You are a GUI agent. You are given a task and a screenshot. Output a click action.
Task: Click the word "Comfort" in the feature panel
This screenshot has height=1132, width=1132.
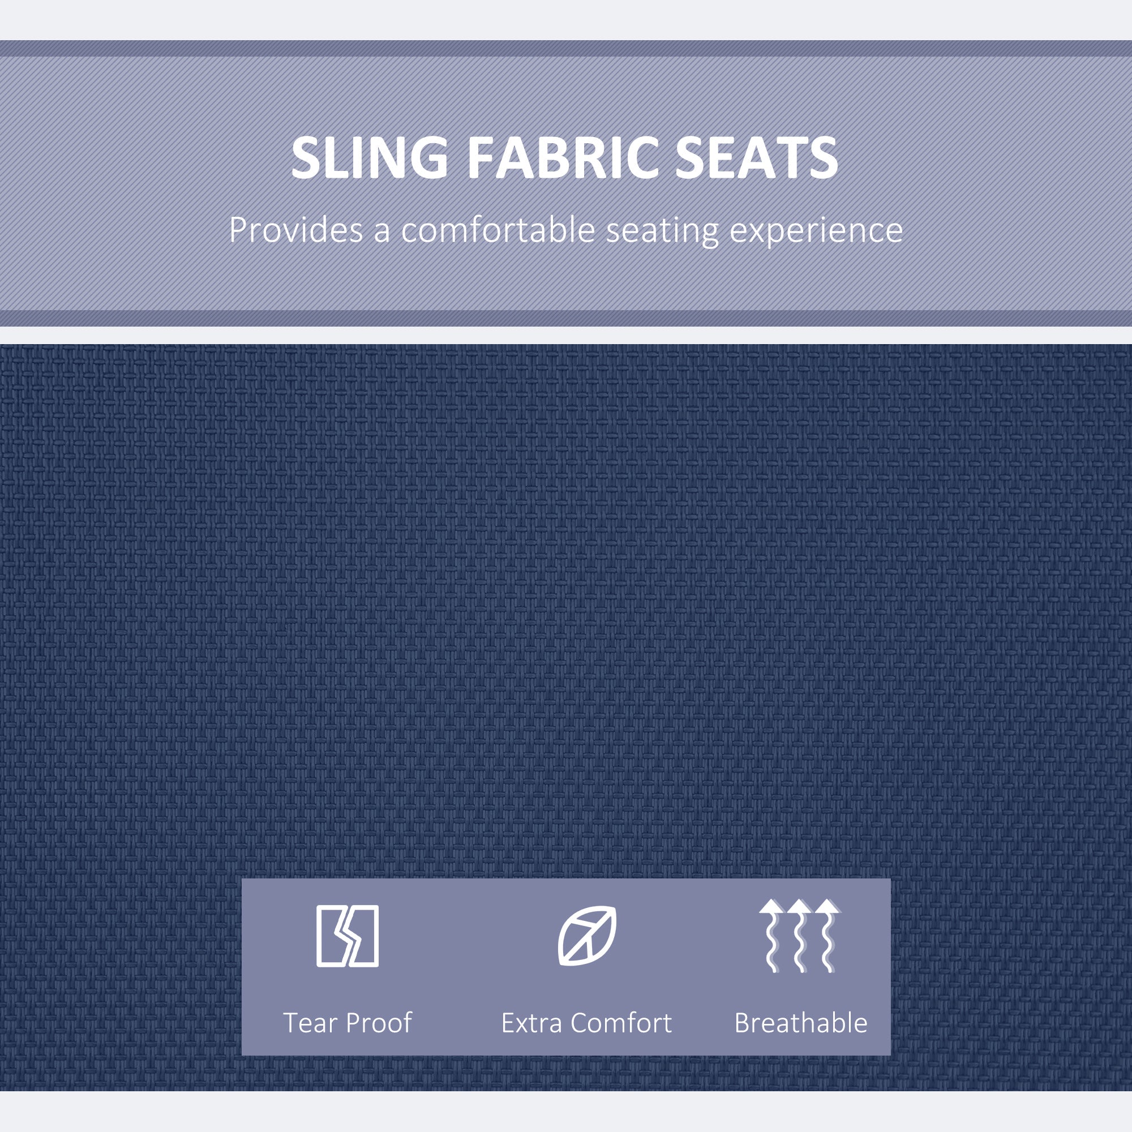pyautogui.click(x=621, y=1023)
